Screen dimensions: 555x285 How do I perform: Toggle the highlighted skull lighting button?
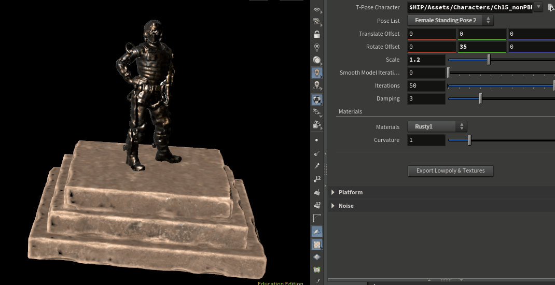(x=317, y=73)
